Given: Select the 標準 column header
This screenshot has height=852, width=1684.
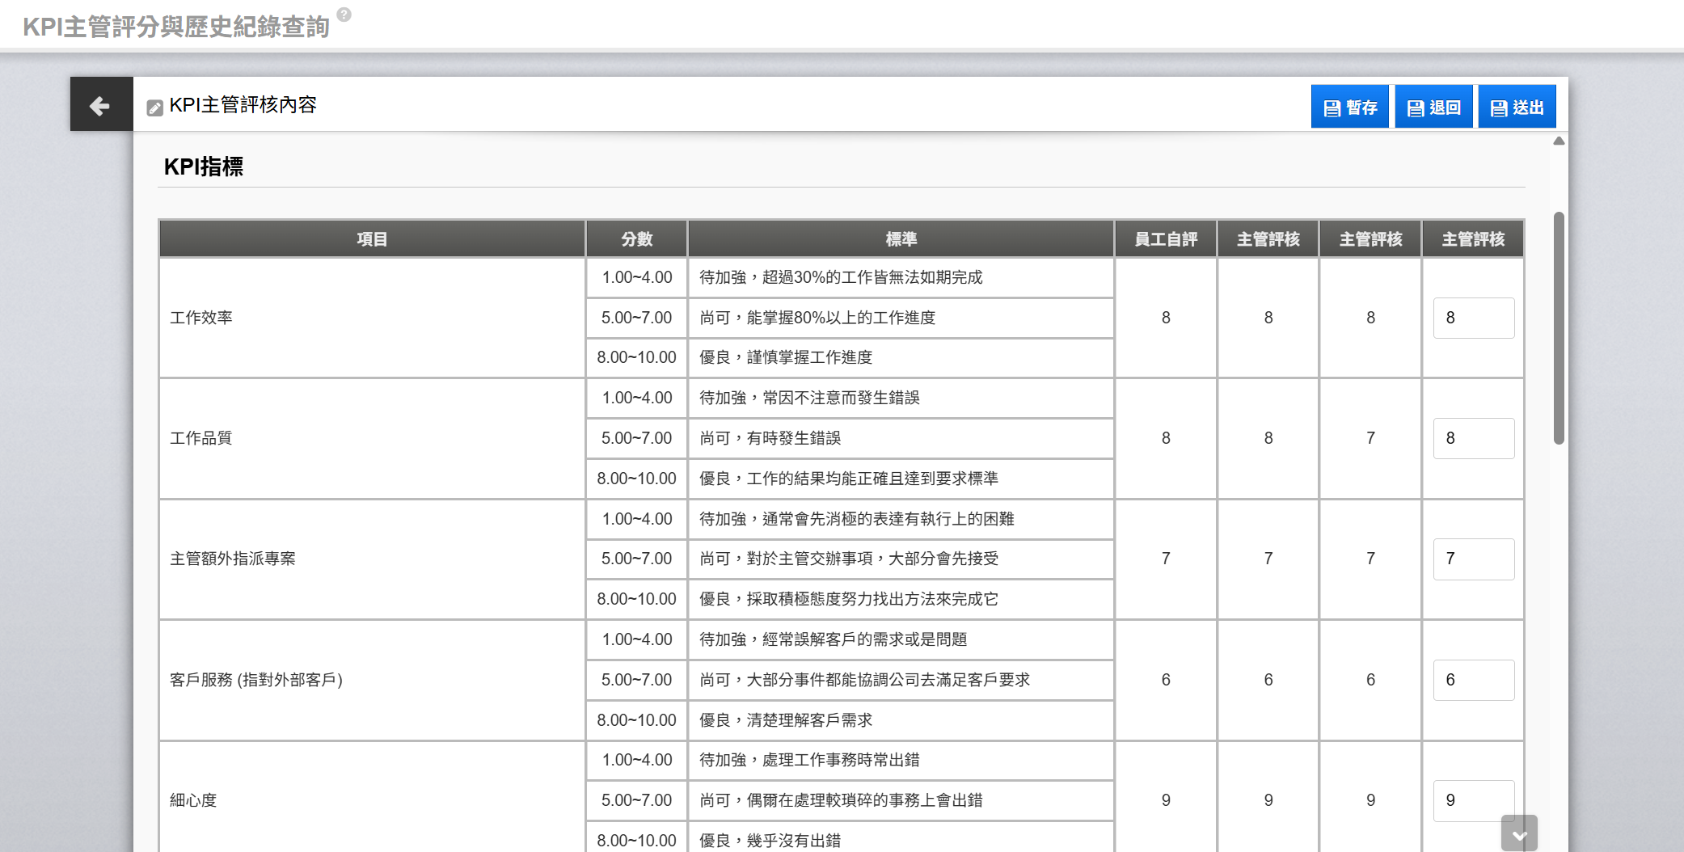Looking at the screenshot, I should (x=901, y=239).
